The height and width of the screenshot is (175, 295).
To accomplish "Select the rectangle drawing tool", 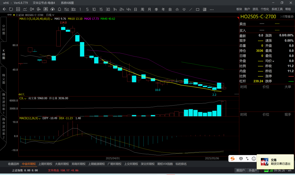I will pyautogui.click(x=197, y=9).
